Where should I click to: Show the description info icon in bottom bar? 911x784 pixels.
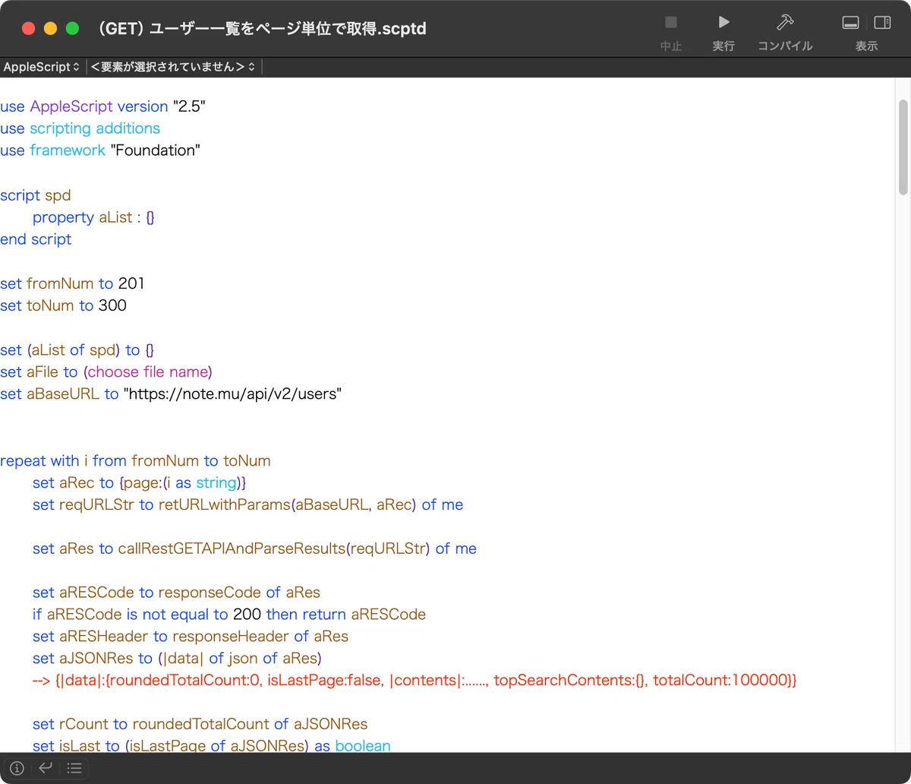tap(17, 768)
